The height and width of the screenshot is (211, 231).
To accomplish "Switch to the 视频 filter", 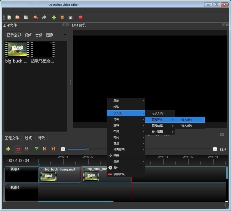I will click(x=28, y=35).
